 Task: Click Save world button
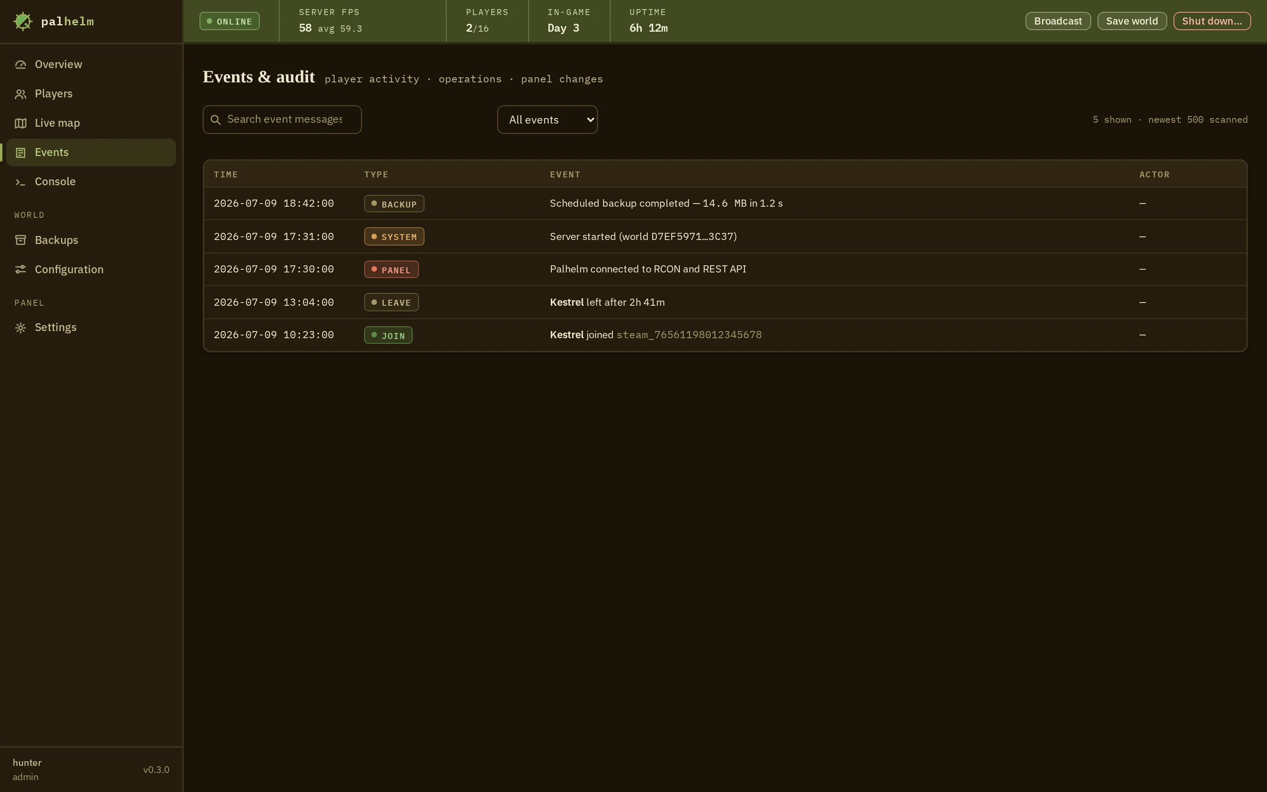[1132, 21]
